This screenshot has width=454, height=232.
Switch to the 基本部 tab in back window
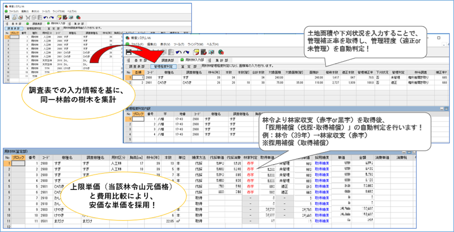[x=16, y=23]
